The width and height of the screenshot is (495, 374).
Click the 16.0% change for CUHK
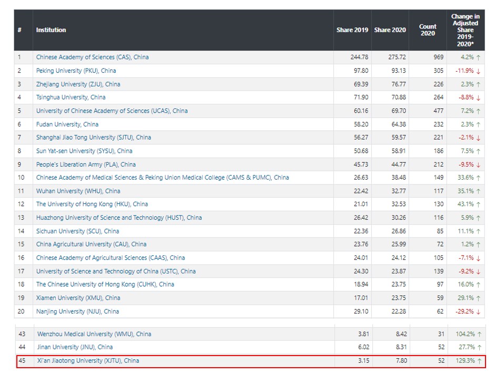(x=466, y=284)
